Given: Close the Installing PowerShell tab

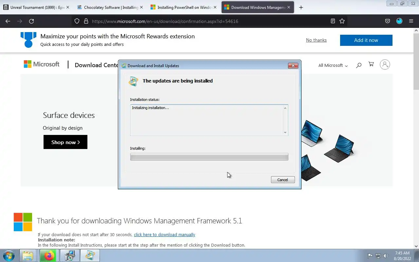Looking at the screenshot, I should (x=215, y=7).
